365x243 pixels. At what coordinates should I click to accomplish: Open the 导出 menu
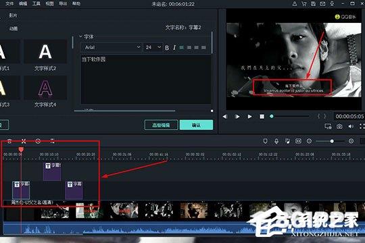(63, 3)
